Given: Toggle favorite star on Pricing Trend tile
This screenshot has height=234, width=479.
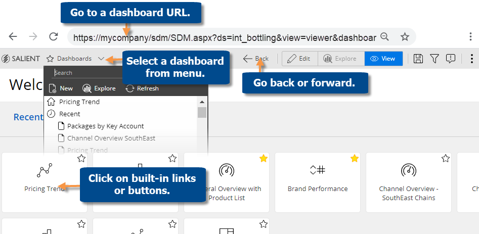Looking at the screenshot, I should pyautogui.click(x=81, y=159).
